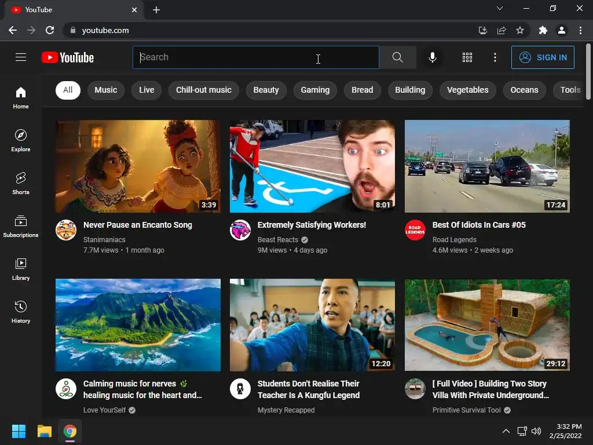The height and width of the screenshot is (445, 593).
Task: Select the Vegetables filter chip
Action: coord(468,90)
